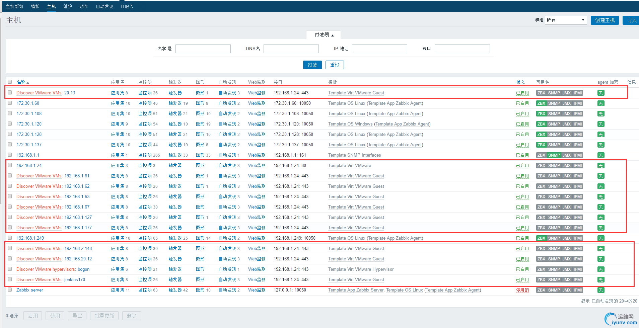Apply the filter with 过滤 button
Image resolution: width=639 pixels, height=328 pixels.
(312, 65)
